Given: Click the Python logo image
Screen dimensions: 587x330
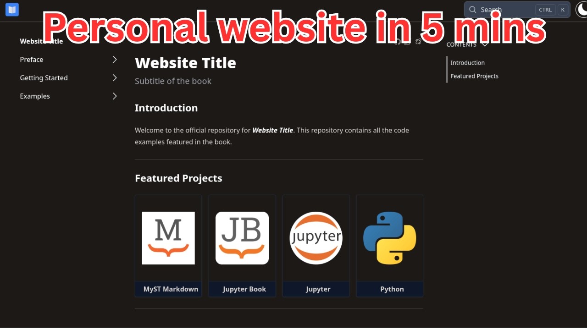Looking at the screenshot, I should click(x=390, y=238).
